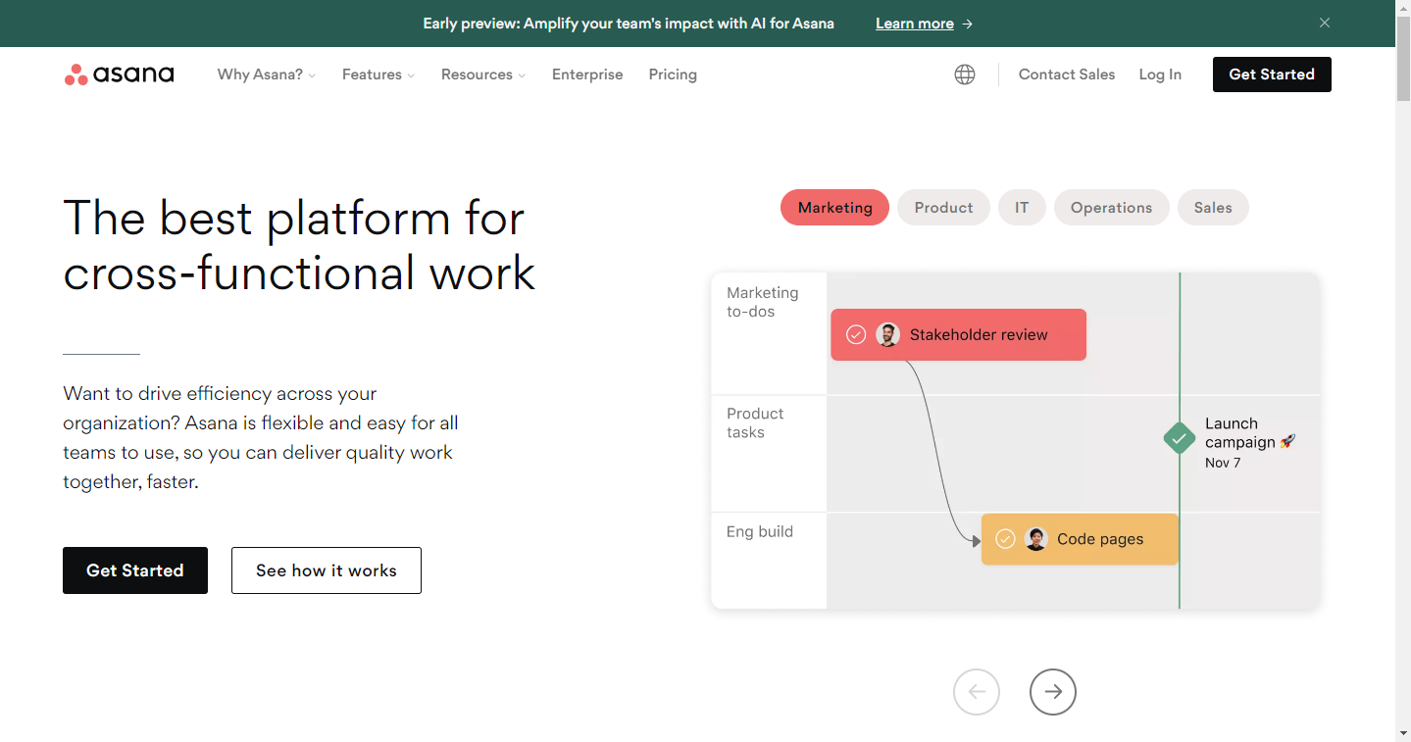
Task: Click the previous slide arrow
Action: pyautogui.click(x=977, y=692)
